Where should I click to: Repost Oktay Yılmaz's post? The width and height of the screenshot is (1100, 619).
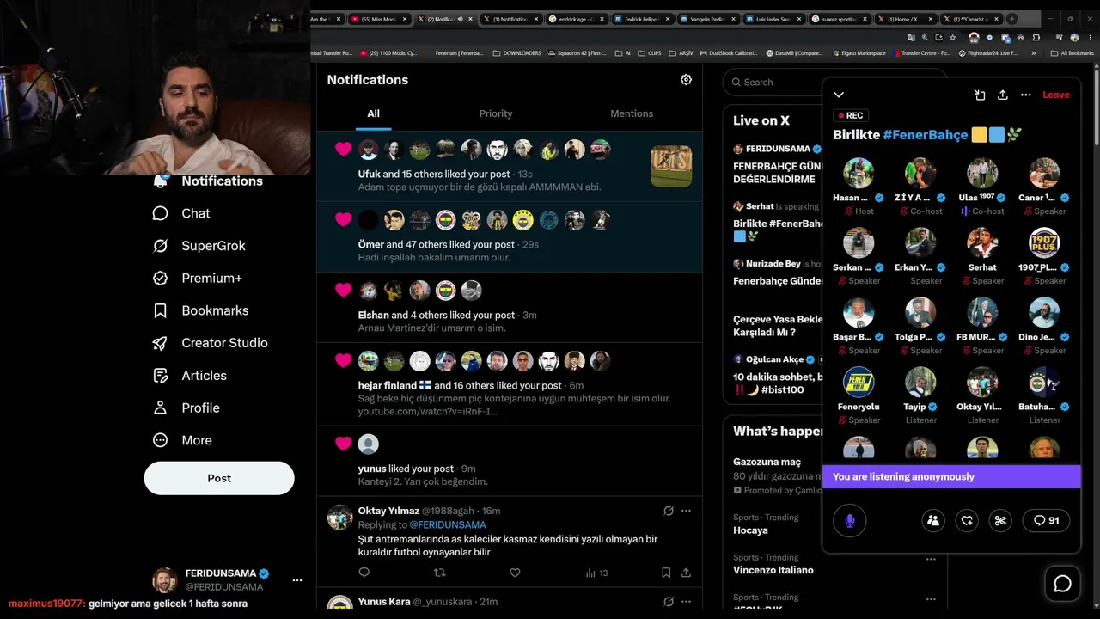coord(439,573)
